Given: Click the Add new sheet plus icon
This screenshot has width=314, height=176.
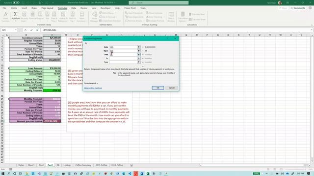Looking at the screenshot, I should [x=131, y=165].
